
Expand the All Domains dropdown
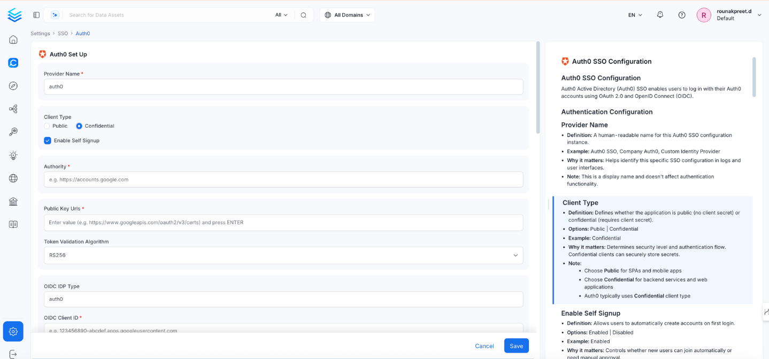347,14
